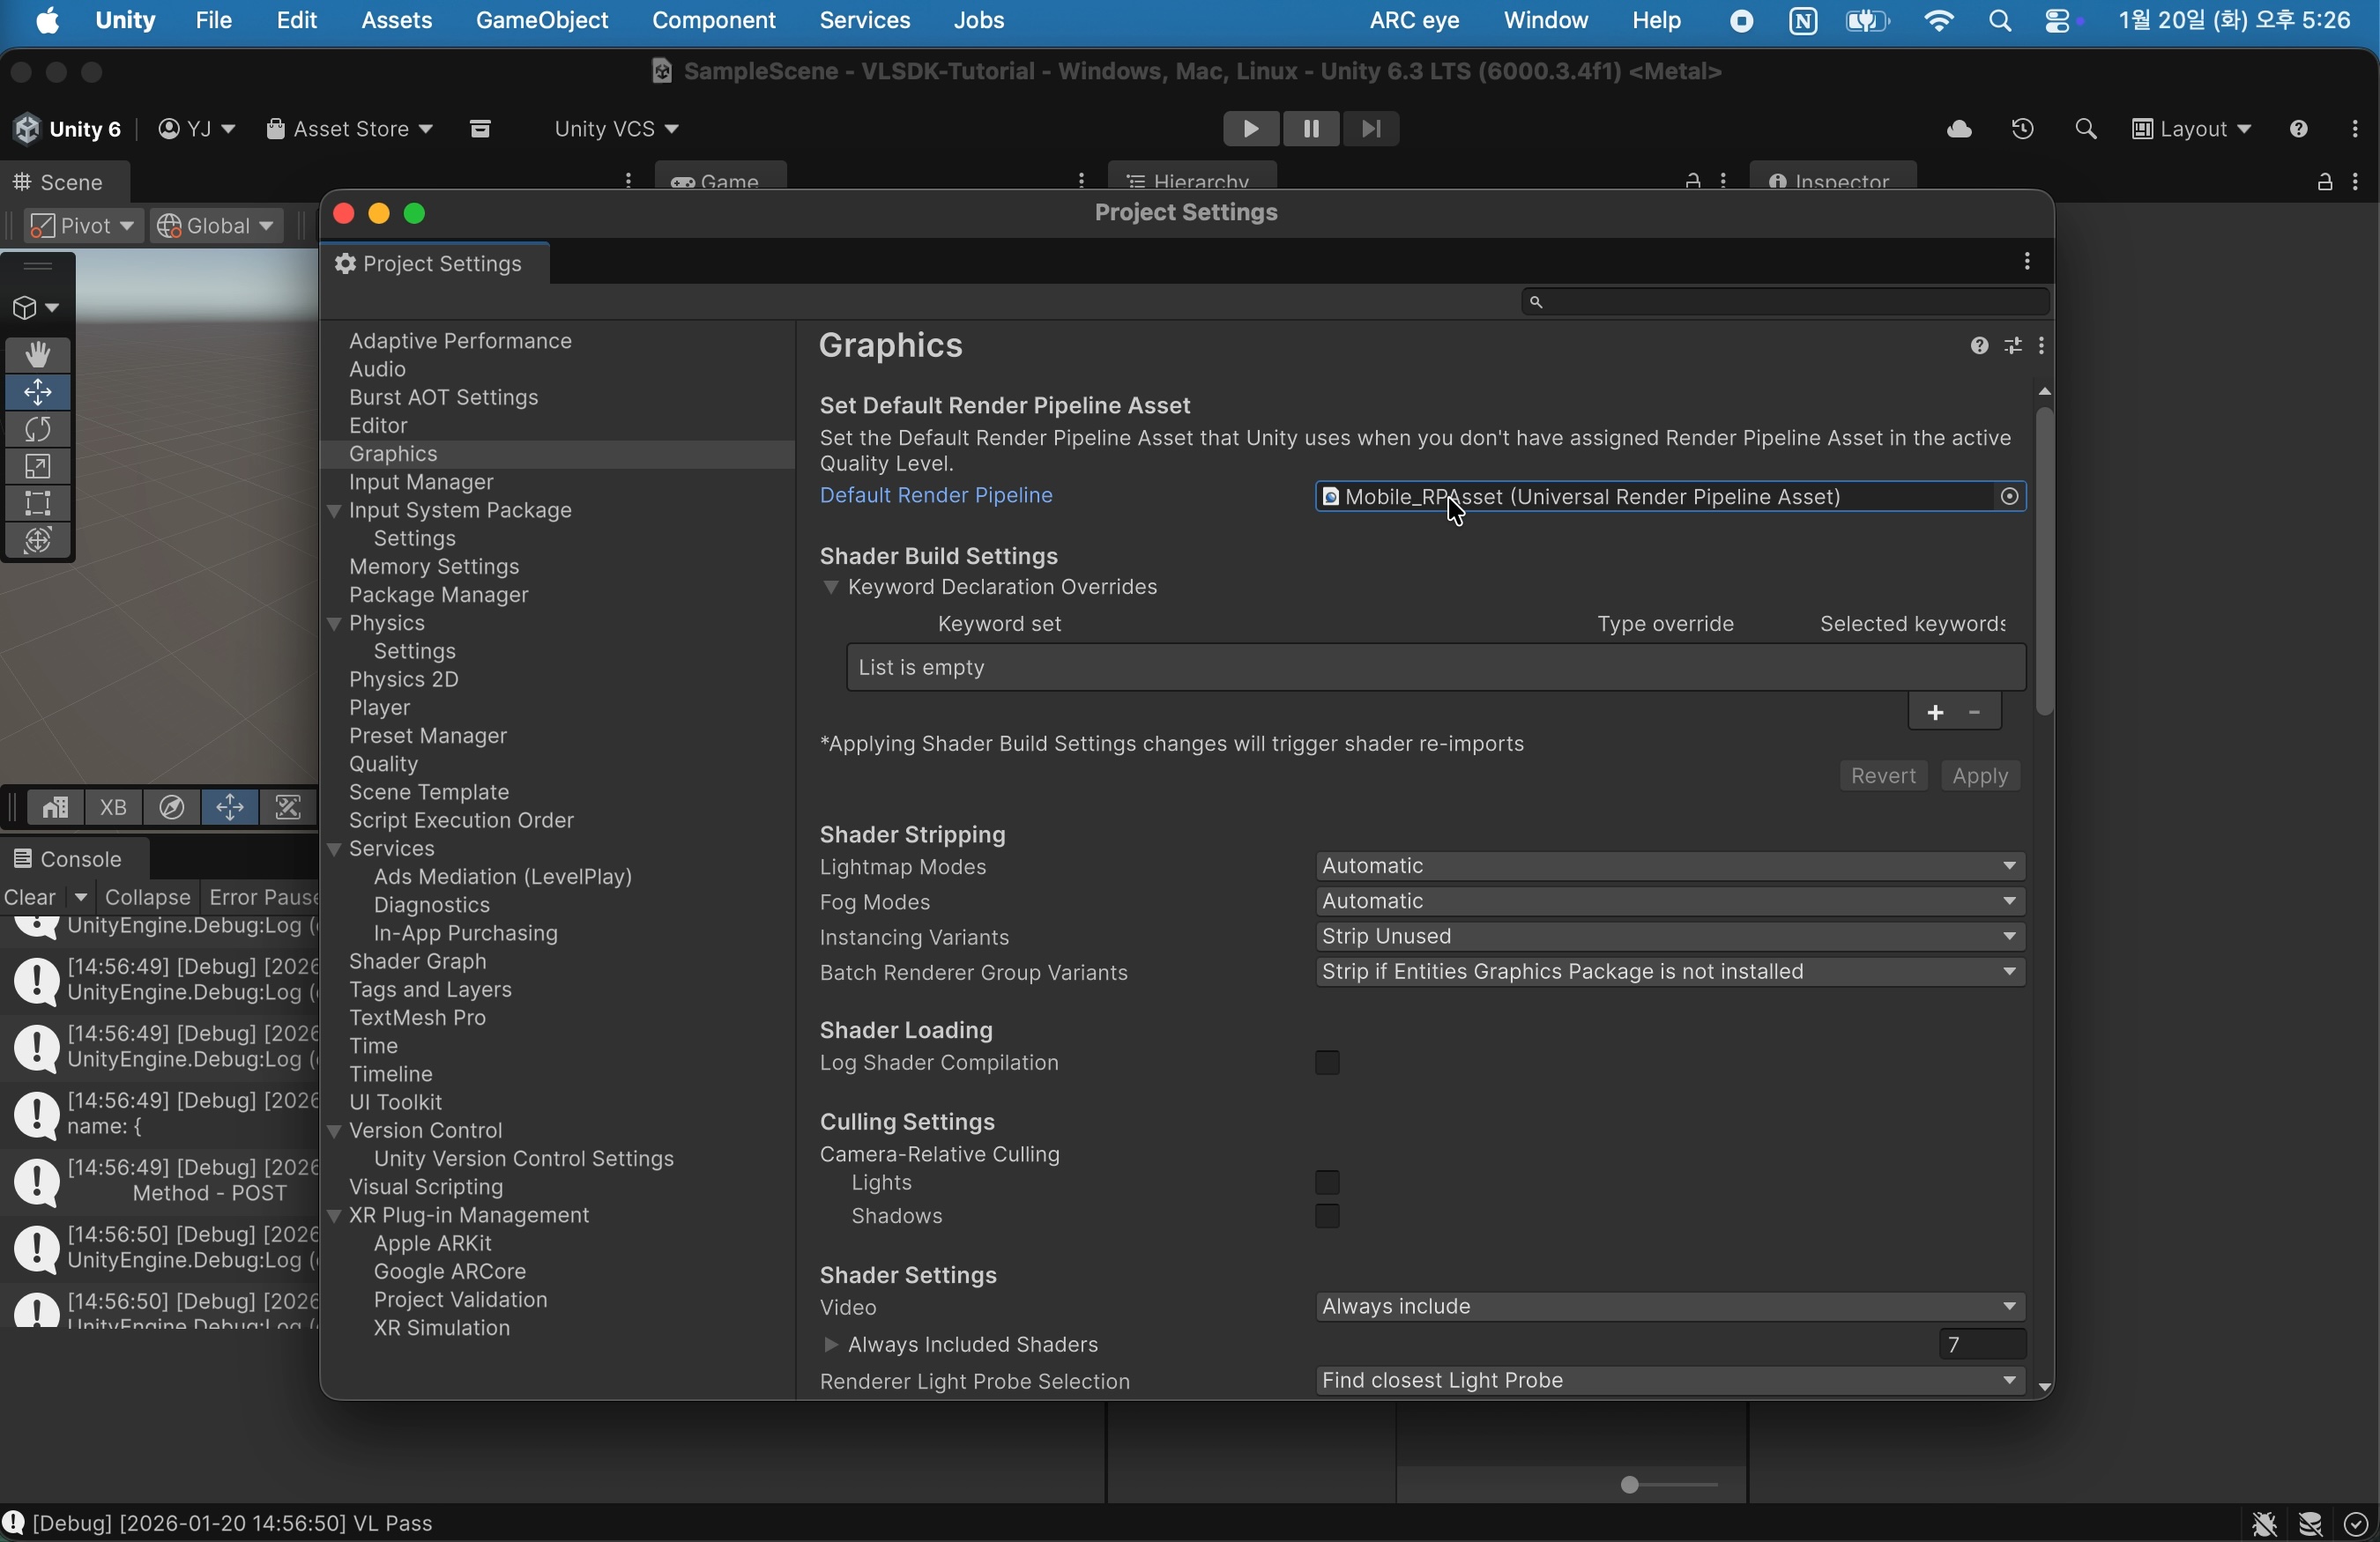Toggle Camera-Relative Culling Lights checkbox

pyautogui.click(x=1327, y=1183)
